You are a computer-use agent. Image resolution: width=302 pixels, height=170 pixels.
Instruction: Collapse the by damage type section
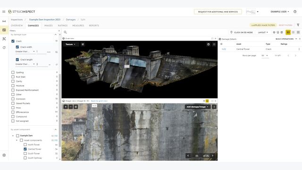click(x=56, y=34)
